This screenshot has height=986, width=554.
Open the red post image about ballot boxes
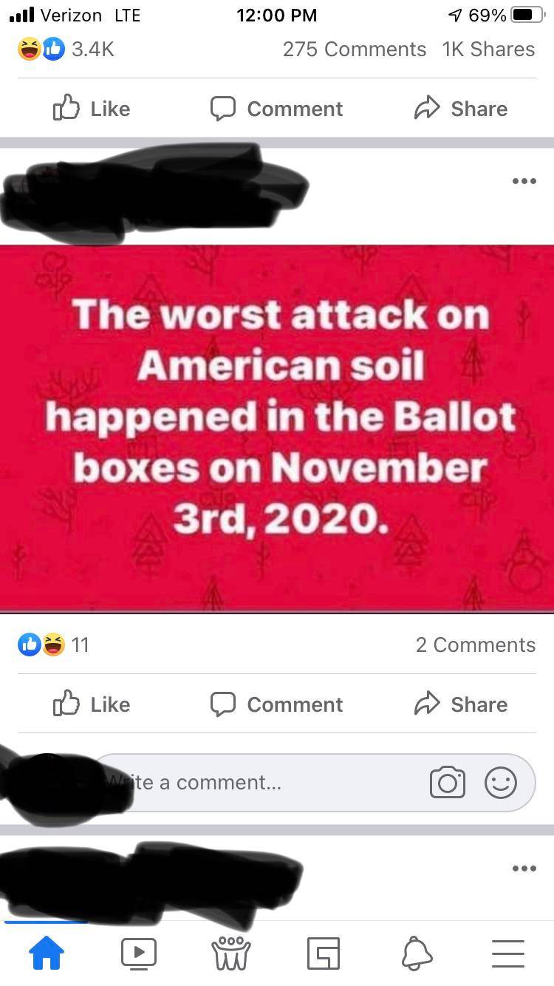[x=277, y=429]
